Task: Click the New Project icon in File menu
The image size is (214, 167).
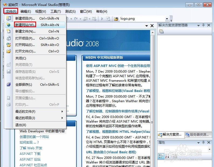Action: [9, 18]
